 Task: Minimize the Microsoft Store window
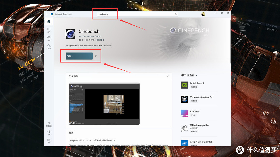pos(216,13)
